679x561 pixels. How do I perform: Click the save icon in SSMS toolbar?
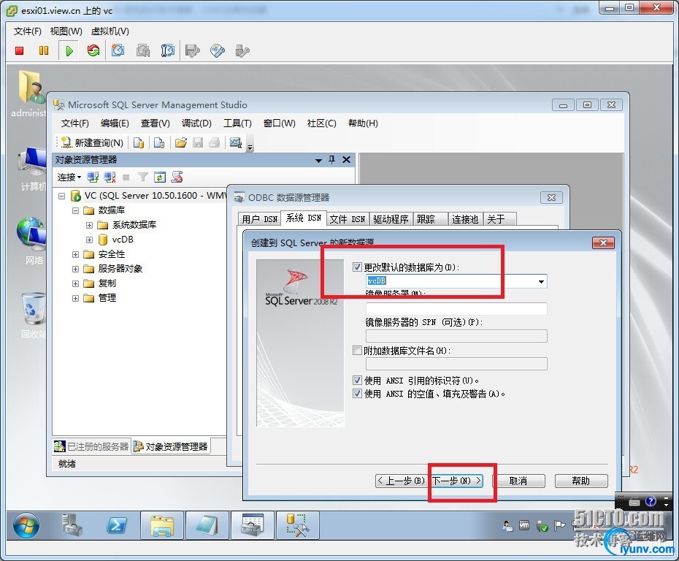tap(198, 142)
